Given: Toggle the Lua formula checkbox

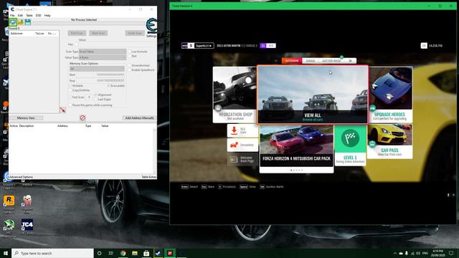Looking at the screenshot, I should (x=130, y=52).
